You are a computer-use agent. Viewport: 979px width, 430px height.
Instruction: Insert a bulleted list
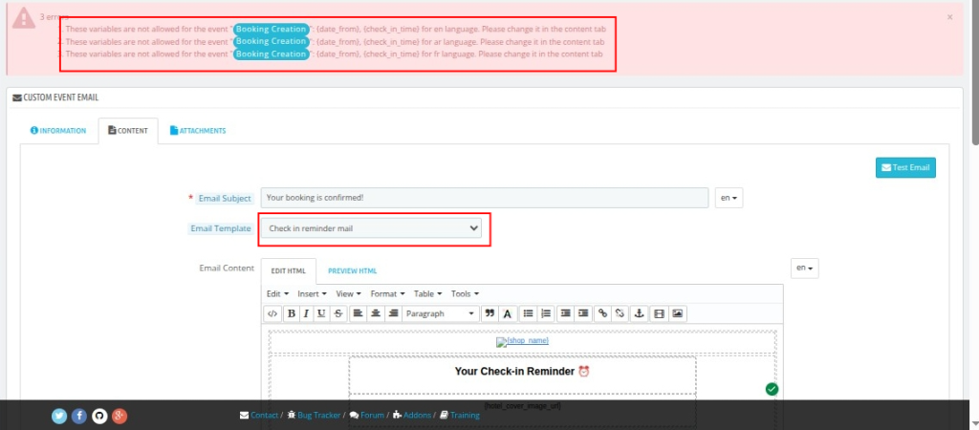coord(529,313)
